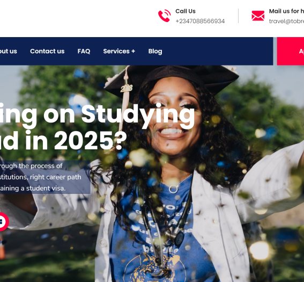Click the hero heading about Studying
This screenshot has width=304, height=282.
[x=98, y=114]
